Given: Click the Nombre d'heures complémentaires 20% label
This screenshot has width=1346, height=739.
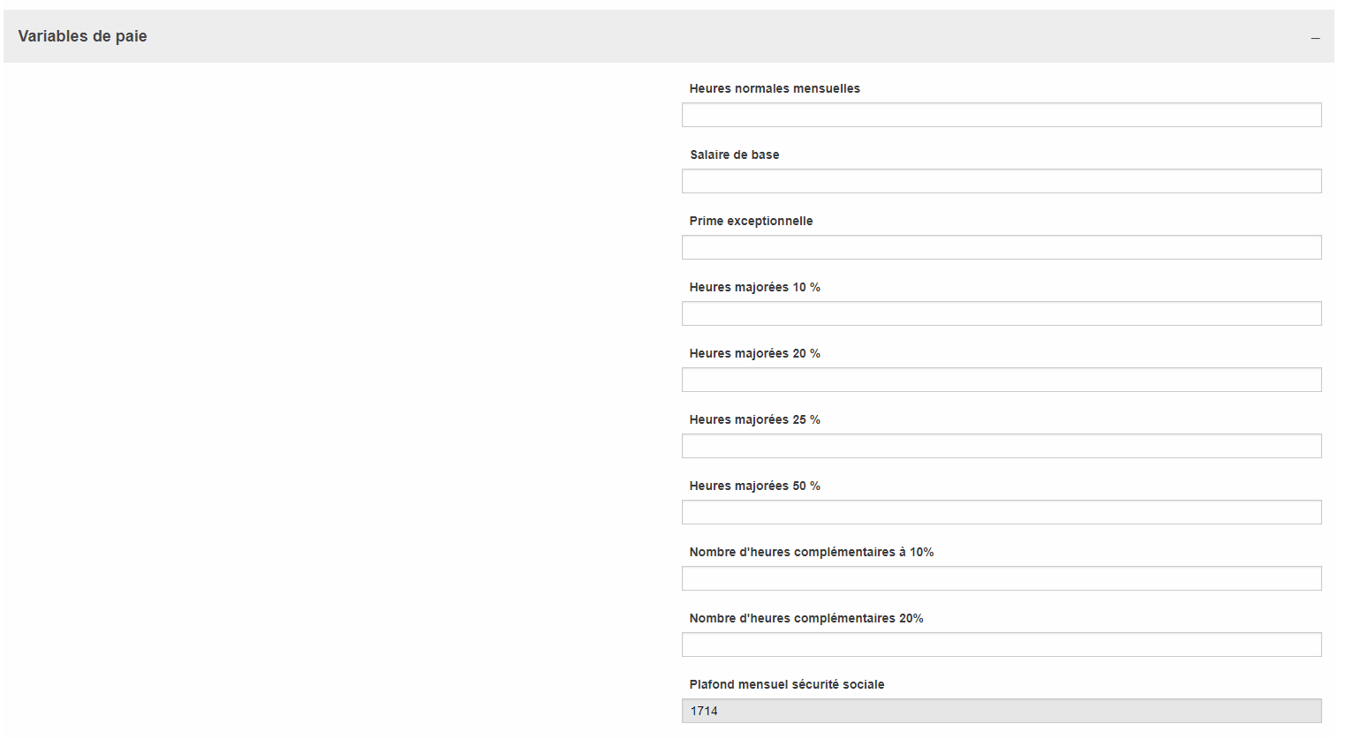Looking at the screenshot, I should 806,618.
